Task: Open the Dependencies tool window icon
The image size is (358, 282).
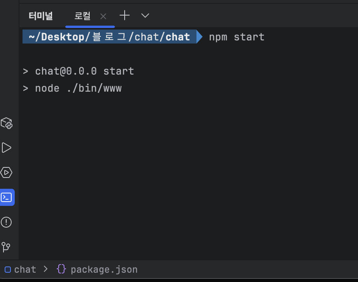Action: tap(7, 124)
